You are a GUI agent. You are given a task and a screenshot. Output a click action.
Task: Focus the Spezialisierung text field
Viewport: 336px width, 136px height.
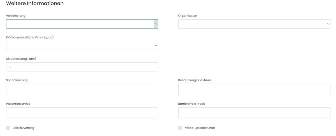[x=82, y=89]
